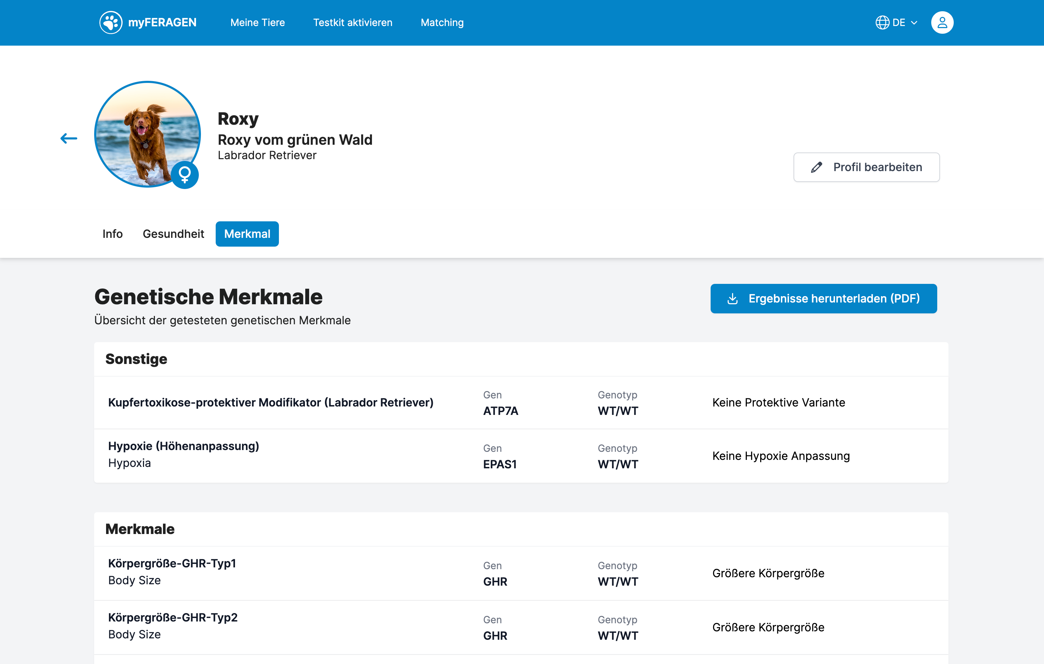This screenshot has width=1044, height=664.
Task: Open the user account avatar icon
Action: [x=942, y=22]
